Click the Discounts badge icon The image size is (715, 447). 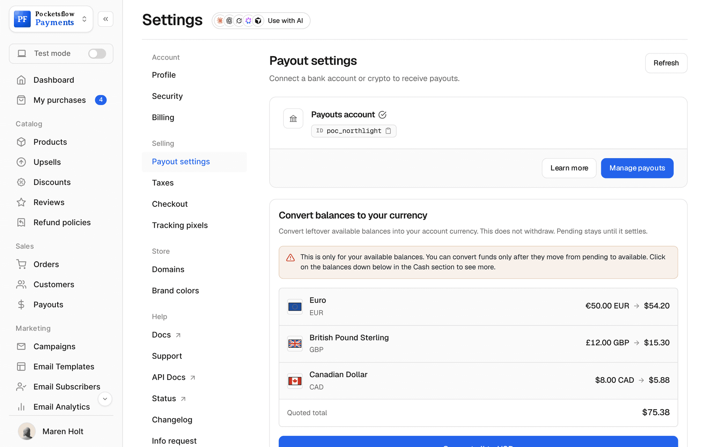(x=21, y=182)
